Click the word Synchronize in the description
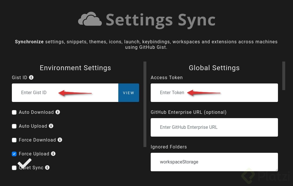Viewport: 293px width, 186px height. pos(29,42)
